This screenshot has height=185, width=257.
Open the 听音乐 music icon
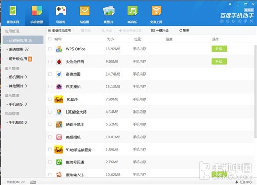tap(133, 11)
